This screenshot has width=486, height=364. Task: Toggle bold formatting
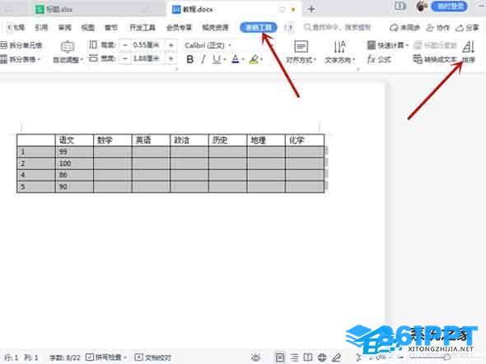point(190,59)
